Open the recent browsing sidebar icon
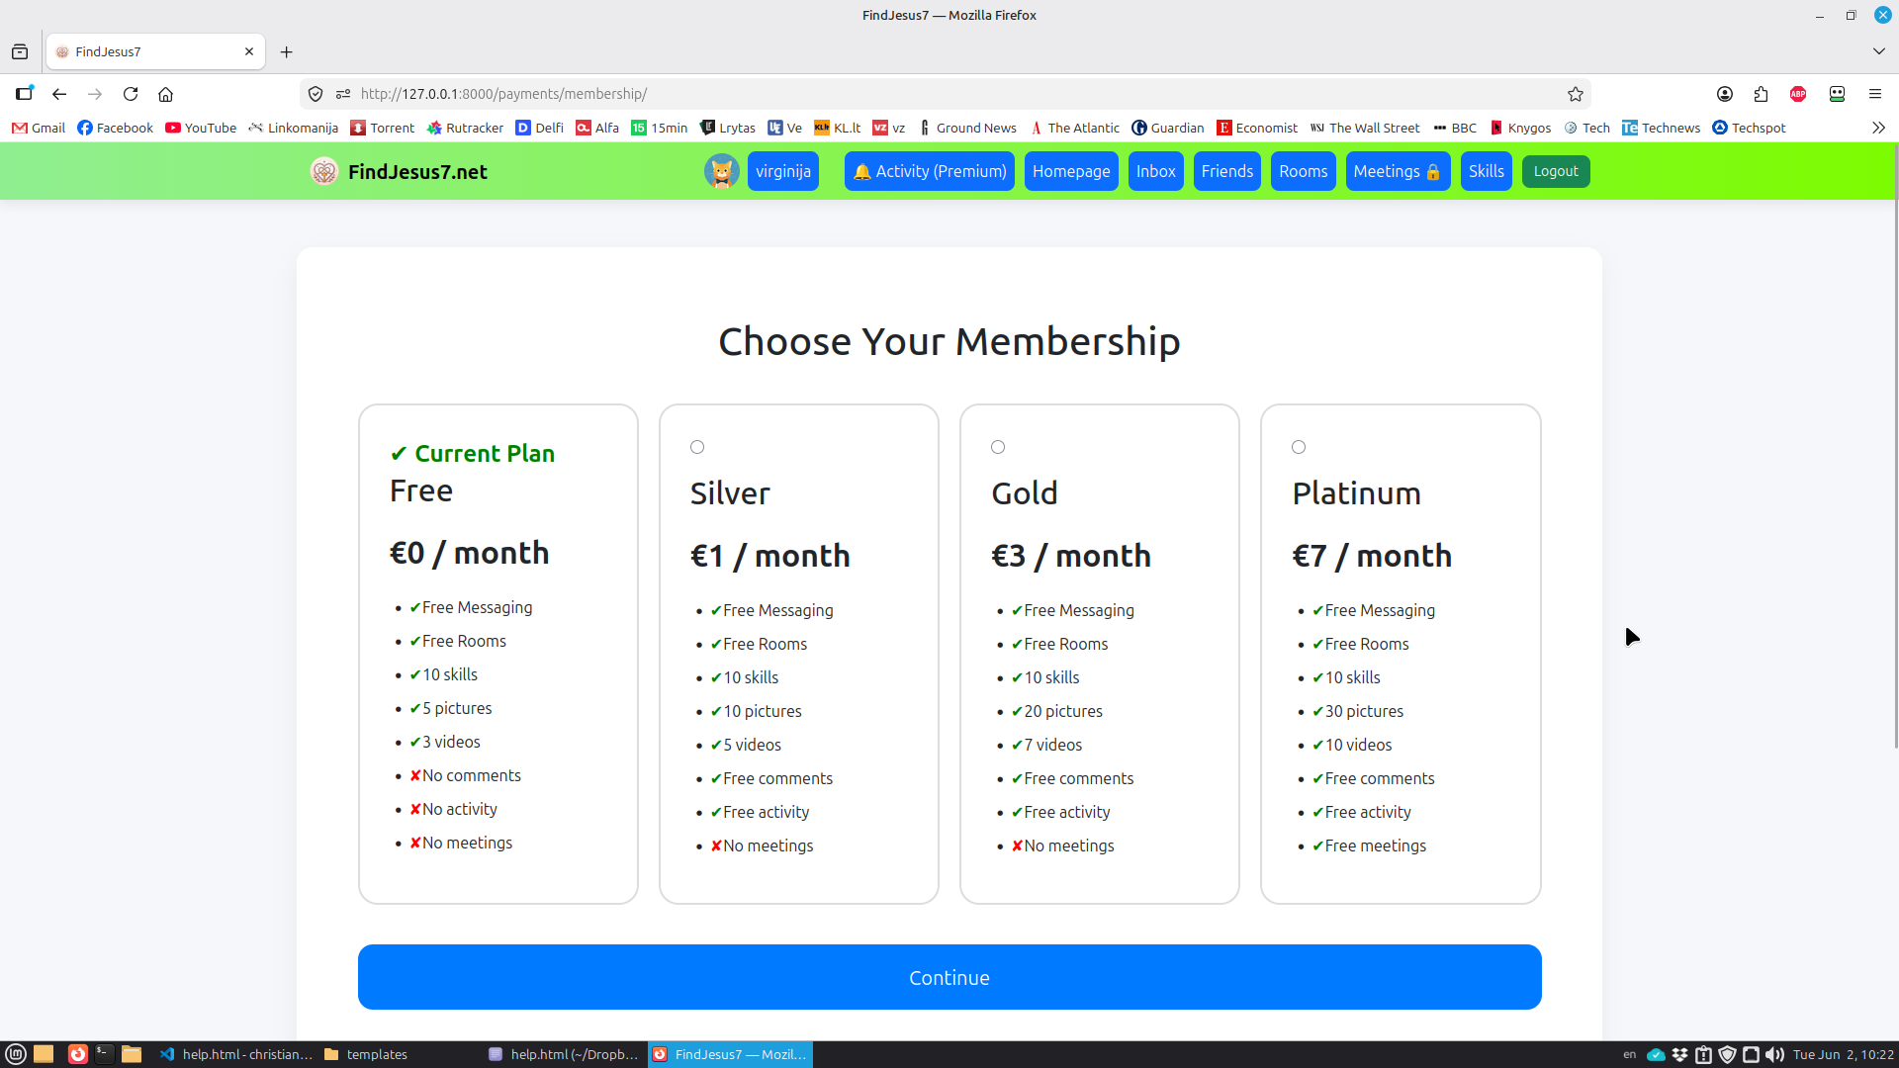The width and height of the screenshot is (1899, 1068). coord(20,51)
